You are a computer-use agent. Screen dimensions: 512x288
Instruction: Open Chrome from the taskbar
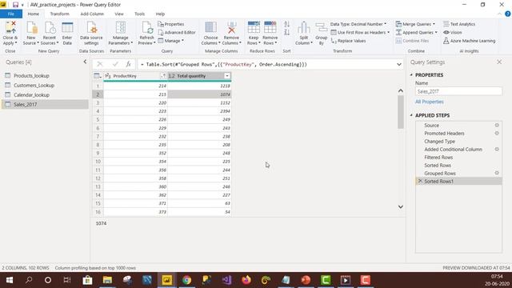coord(186,280)
